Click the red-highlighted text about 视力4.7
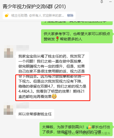Screen dimensions: 114x138 click(53, 88)
